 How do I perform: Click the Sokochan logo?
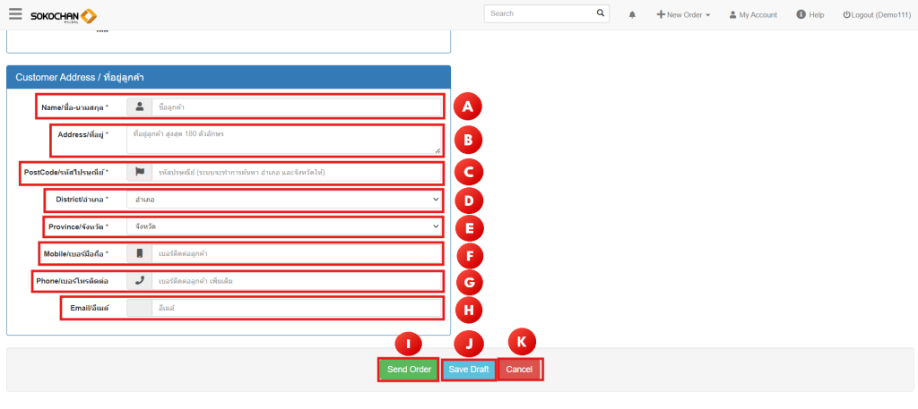[63, 15]
